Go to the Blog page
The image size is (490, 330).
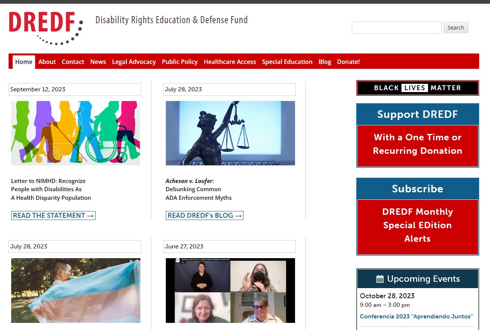click(x=325, y=62)
